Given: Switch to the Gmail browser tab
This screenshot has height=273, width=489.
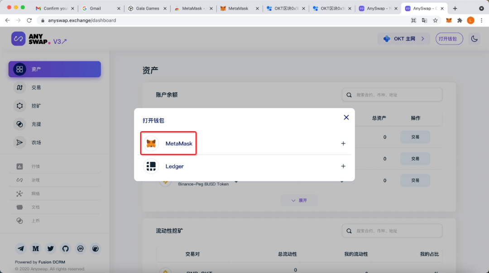Looking at the screenshot, I should click(100, 9).
